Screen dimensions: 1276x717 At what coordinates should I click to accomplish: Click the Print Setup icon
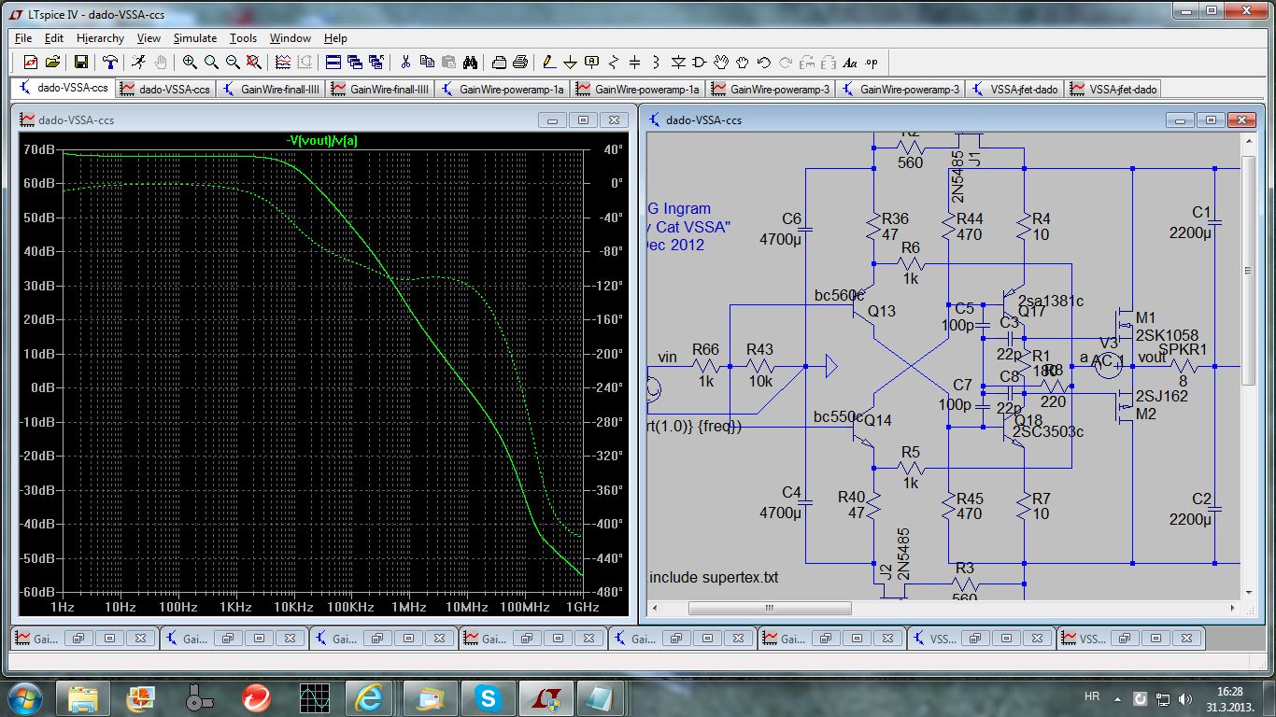tap(499, 63)
